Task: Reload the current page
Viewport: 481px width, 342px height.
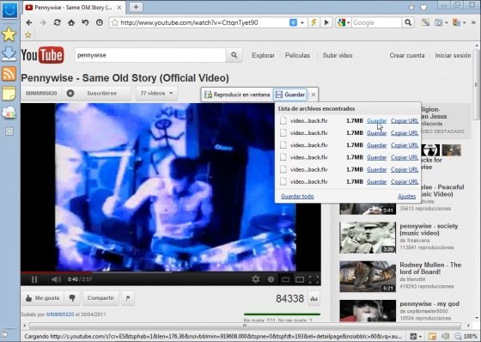Action: click(x=57, y=22)
